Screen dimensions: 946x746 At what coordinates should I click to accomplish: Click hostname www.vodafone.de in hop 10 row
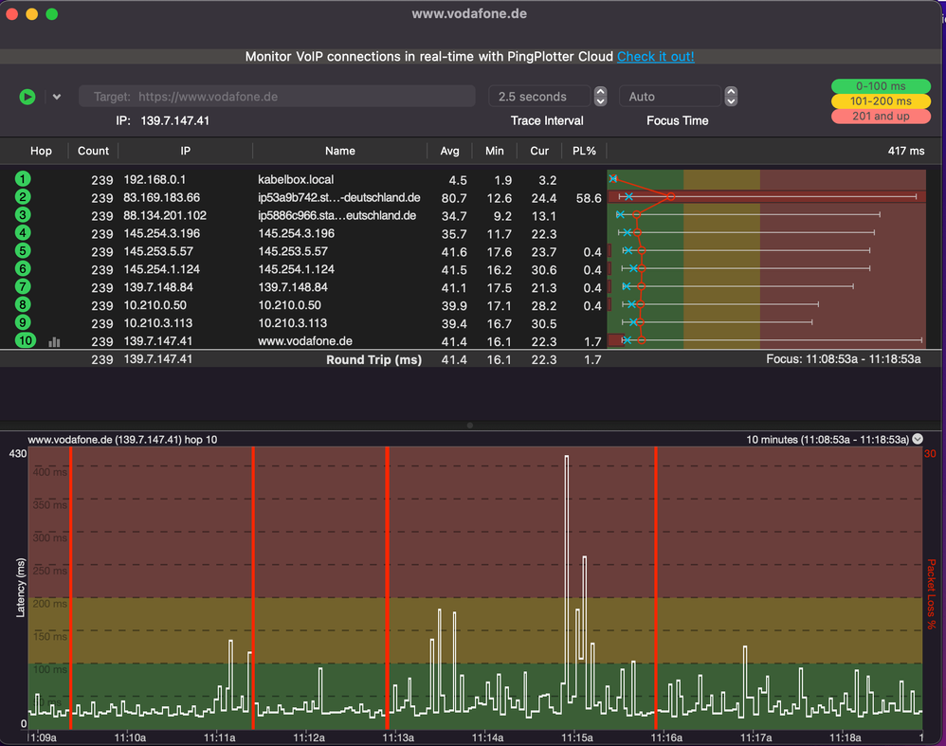tap(305, 341)
